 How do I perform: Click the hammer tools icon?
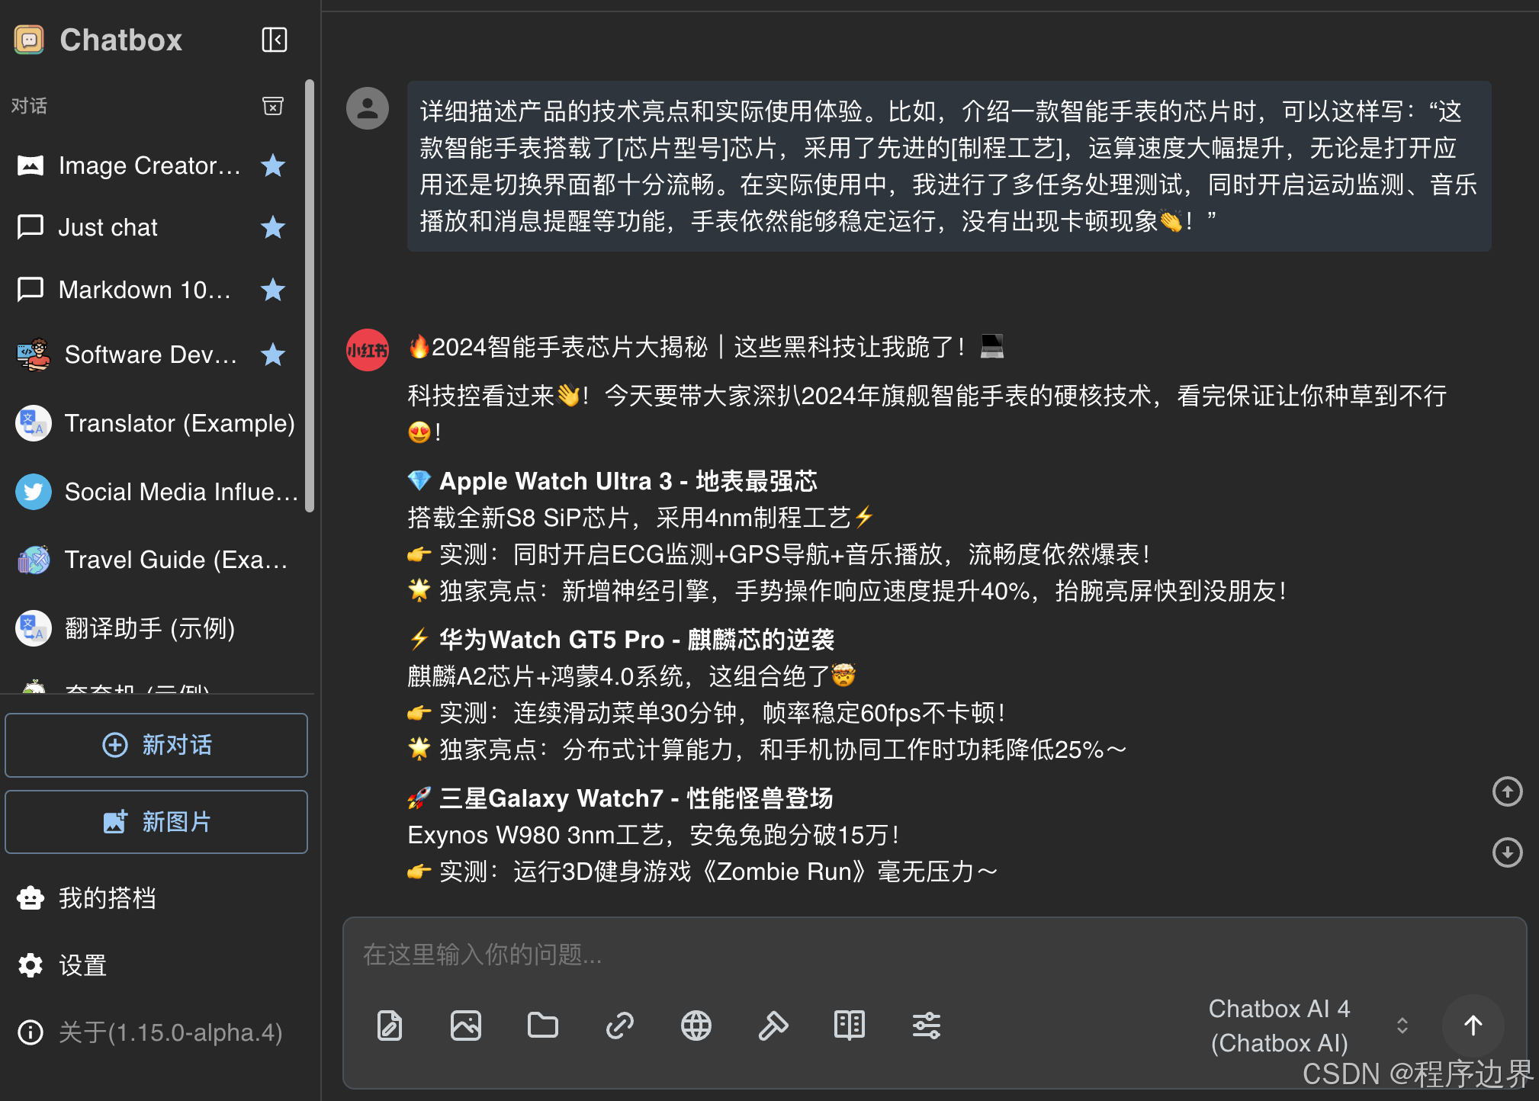coord(773,1026)
